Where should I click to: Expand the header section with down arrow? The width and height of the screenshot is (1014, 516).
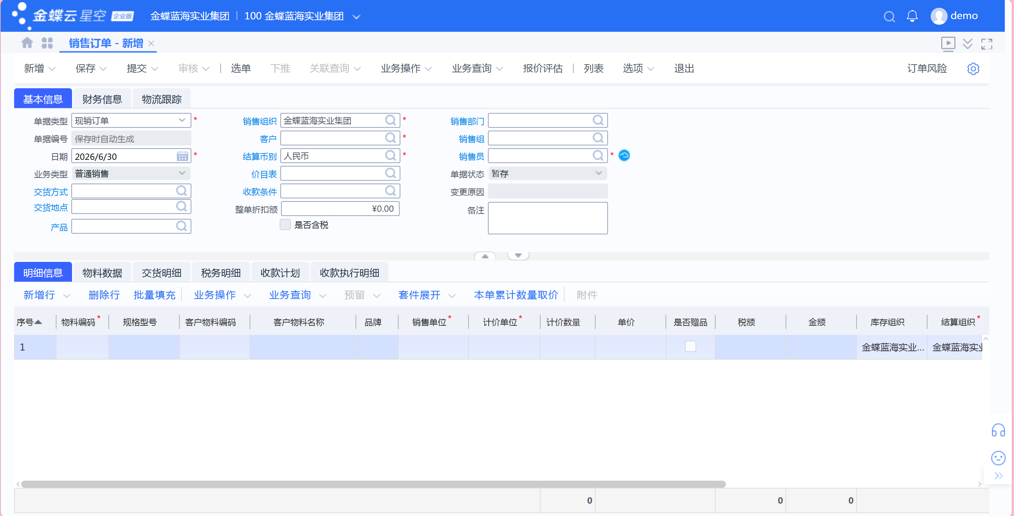click(518, 256)
